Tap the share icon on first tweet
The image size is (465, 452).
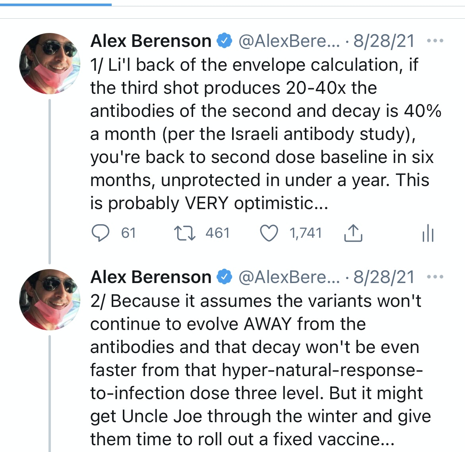pos(353,233)
